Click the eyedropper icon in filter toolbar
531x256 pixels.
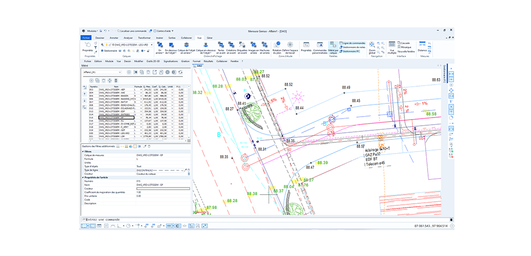145,147
